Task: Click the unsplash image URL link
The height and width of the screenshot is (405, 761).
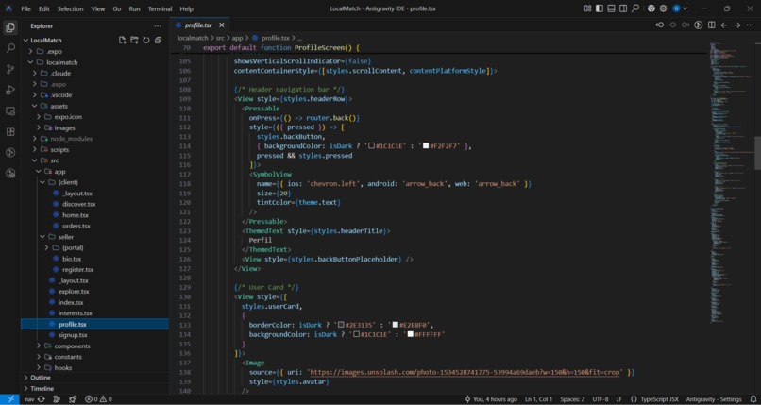Action: [x=465, y=373]
